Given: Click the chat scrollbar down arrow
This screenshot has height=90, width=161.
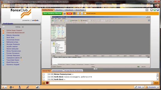Looking at the screenshot, I should pos(158,79).
